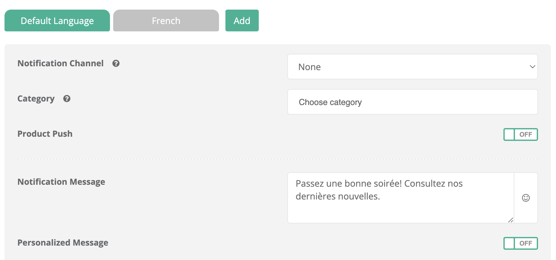The image size is (556, 260).
Task: Open the emoji picker smiley icon
Action: click(x=526, y=198)
